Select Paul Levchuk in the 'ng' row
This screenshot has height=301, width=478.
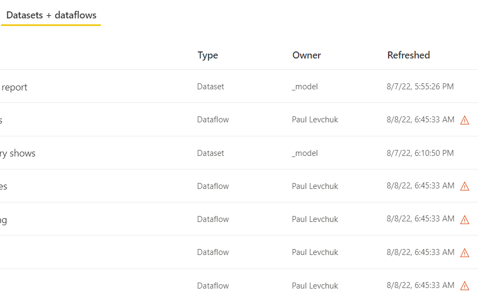pyautogui.click(x=315, y=219)
